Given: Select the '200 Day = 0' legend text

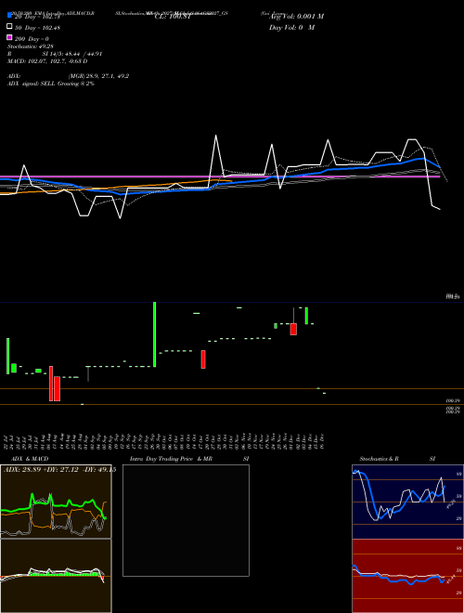Looking at the screenshot, I should tap(32, 39).
